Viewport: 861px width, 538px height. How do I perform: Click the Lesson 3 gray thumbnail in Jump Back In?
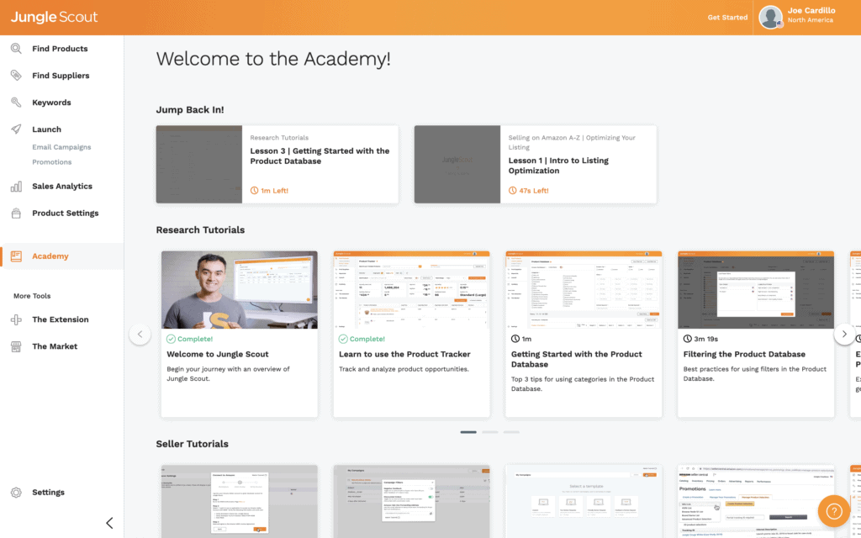[198, 164]
